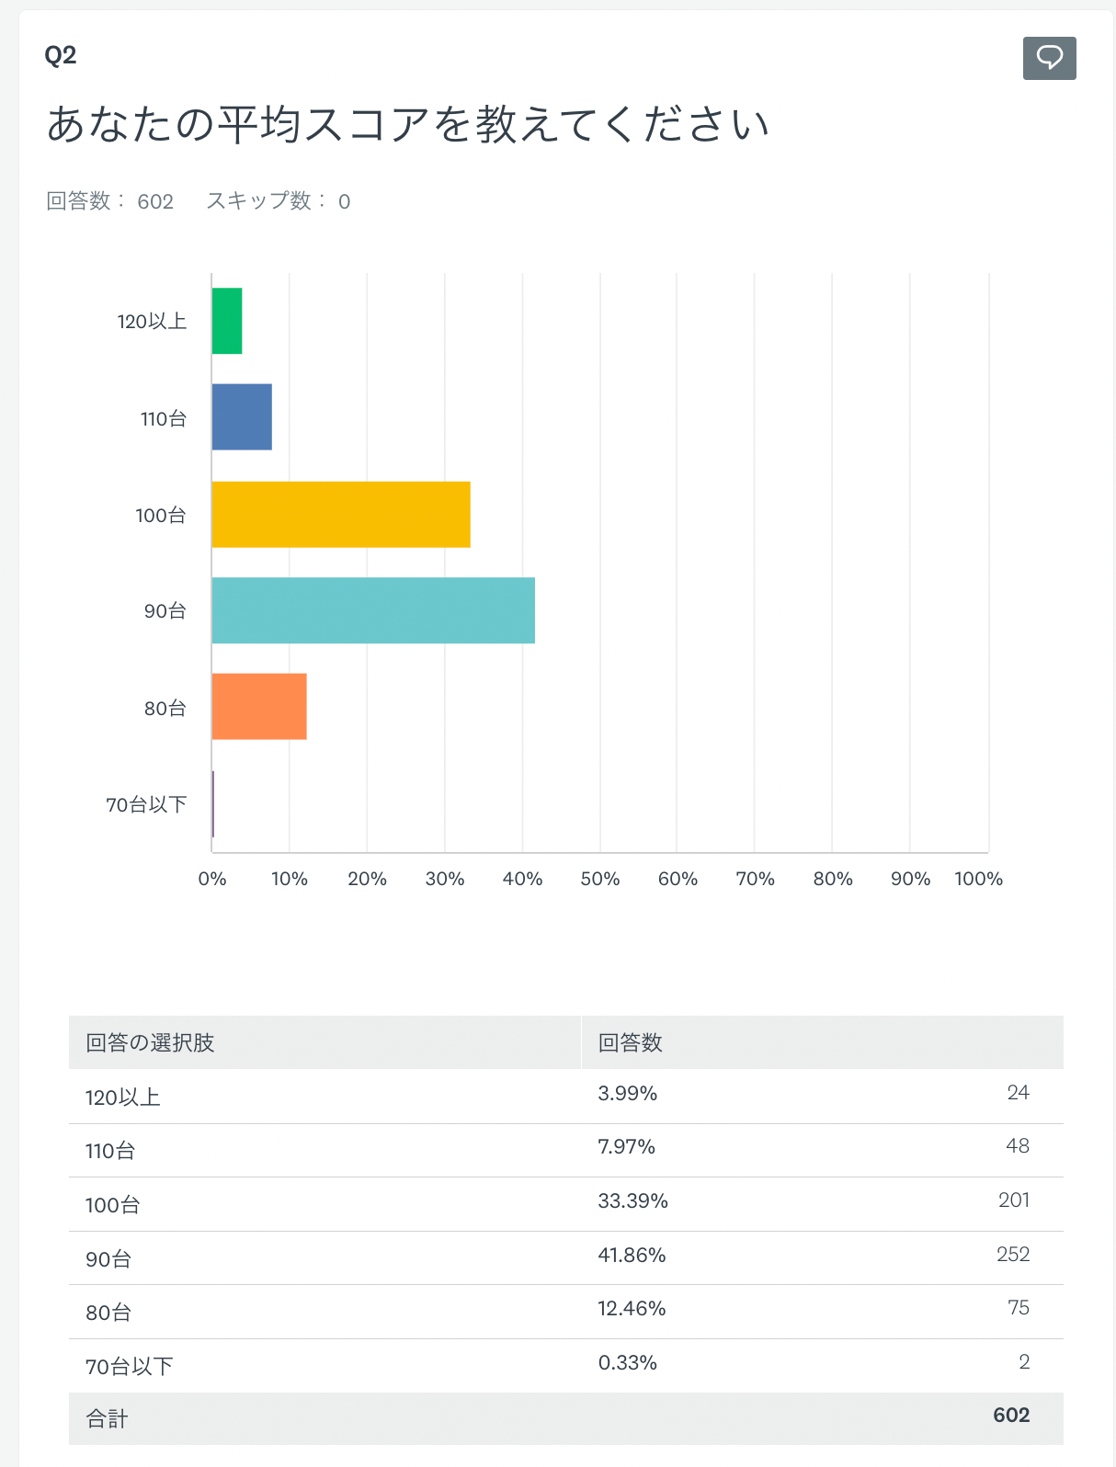Click the 80台 table row label
Viewport: 1116px width, 1467px height.
coord(108,1313)
